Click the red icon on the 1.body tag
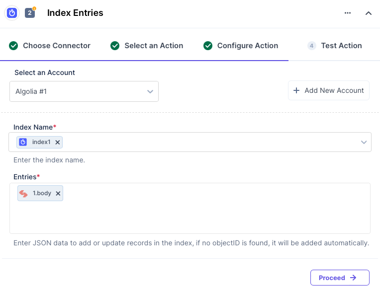Image resolution: width=380 pixels, height=294 pixels. 23,194
